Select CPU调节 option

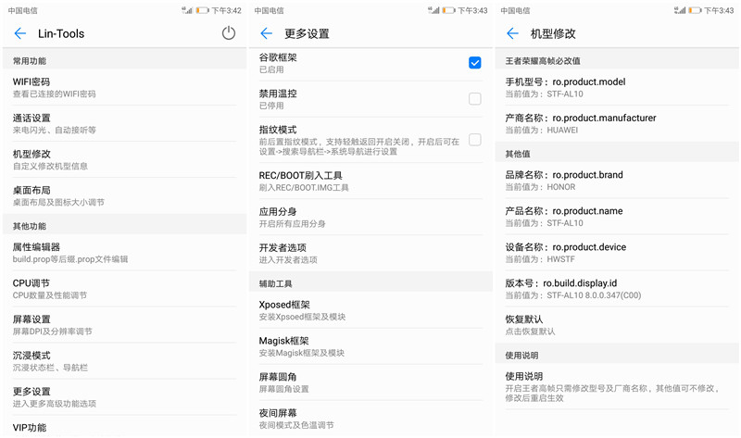coord(124,289)
